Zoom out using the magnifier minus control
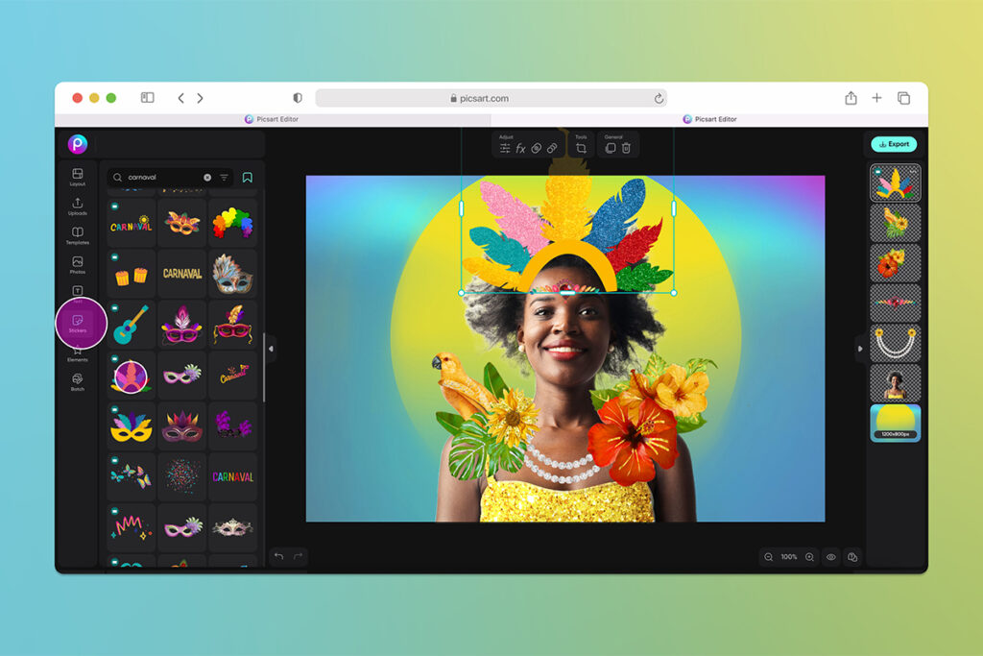983x656 pixels. pos(769,557)
